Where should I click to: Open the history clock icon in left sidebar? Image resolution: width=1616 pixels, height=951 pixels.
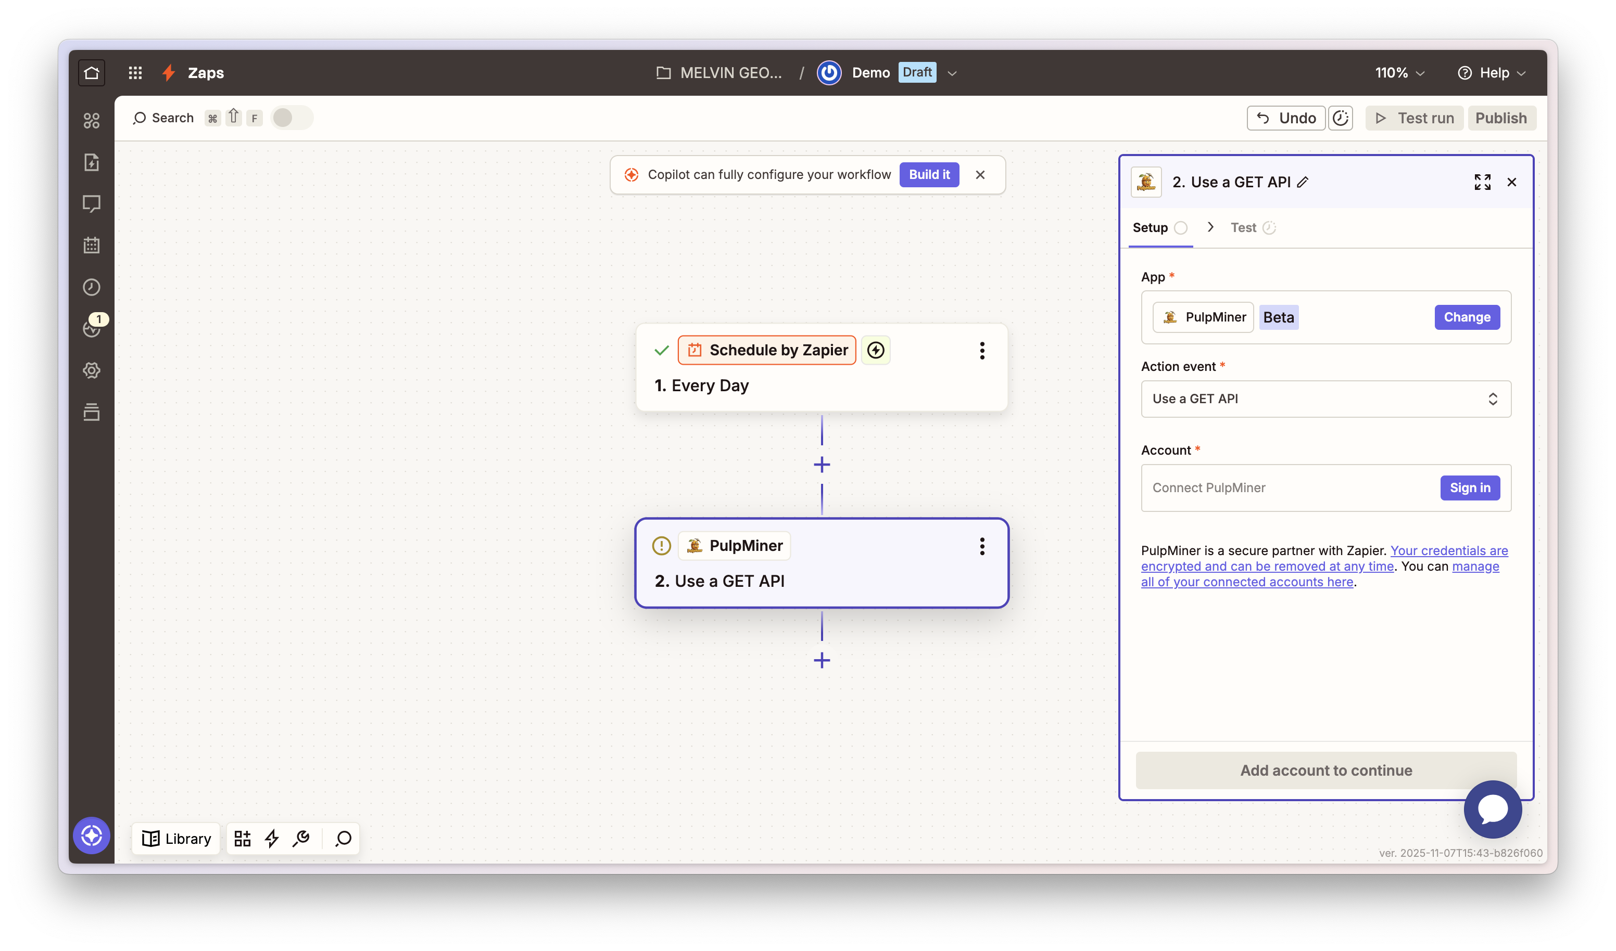click(92, 288)
